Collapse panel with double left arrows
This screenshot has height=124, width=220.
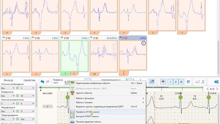(216, 82)
